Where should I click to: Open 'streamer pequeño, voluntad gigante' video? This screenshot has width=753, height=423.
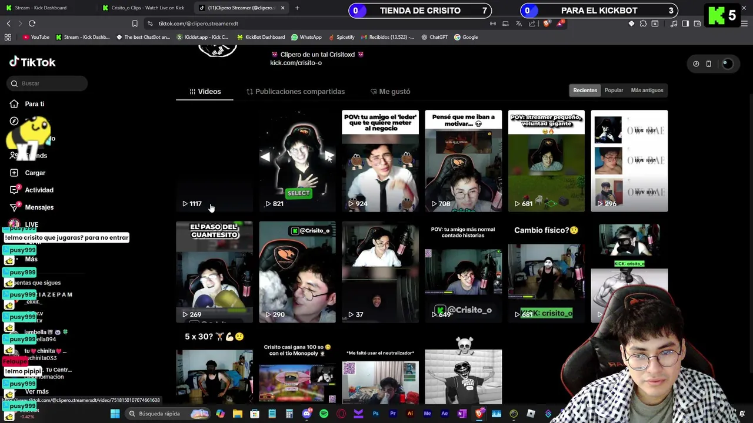click(x=547, y=161)
